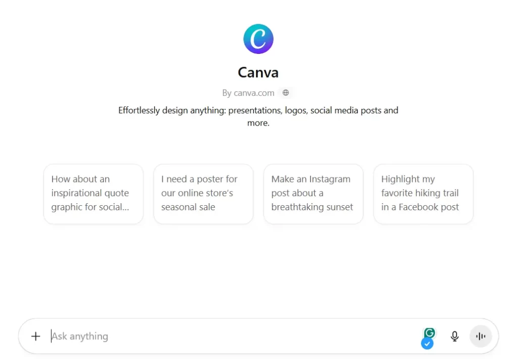
Task: Open the "By canva.com" link
Action: coord(248,93)
